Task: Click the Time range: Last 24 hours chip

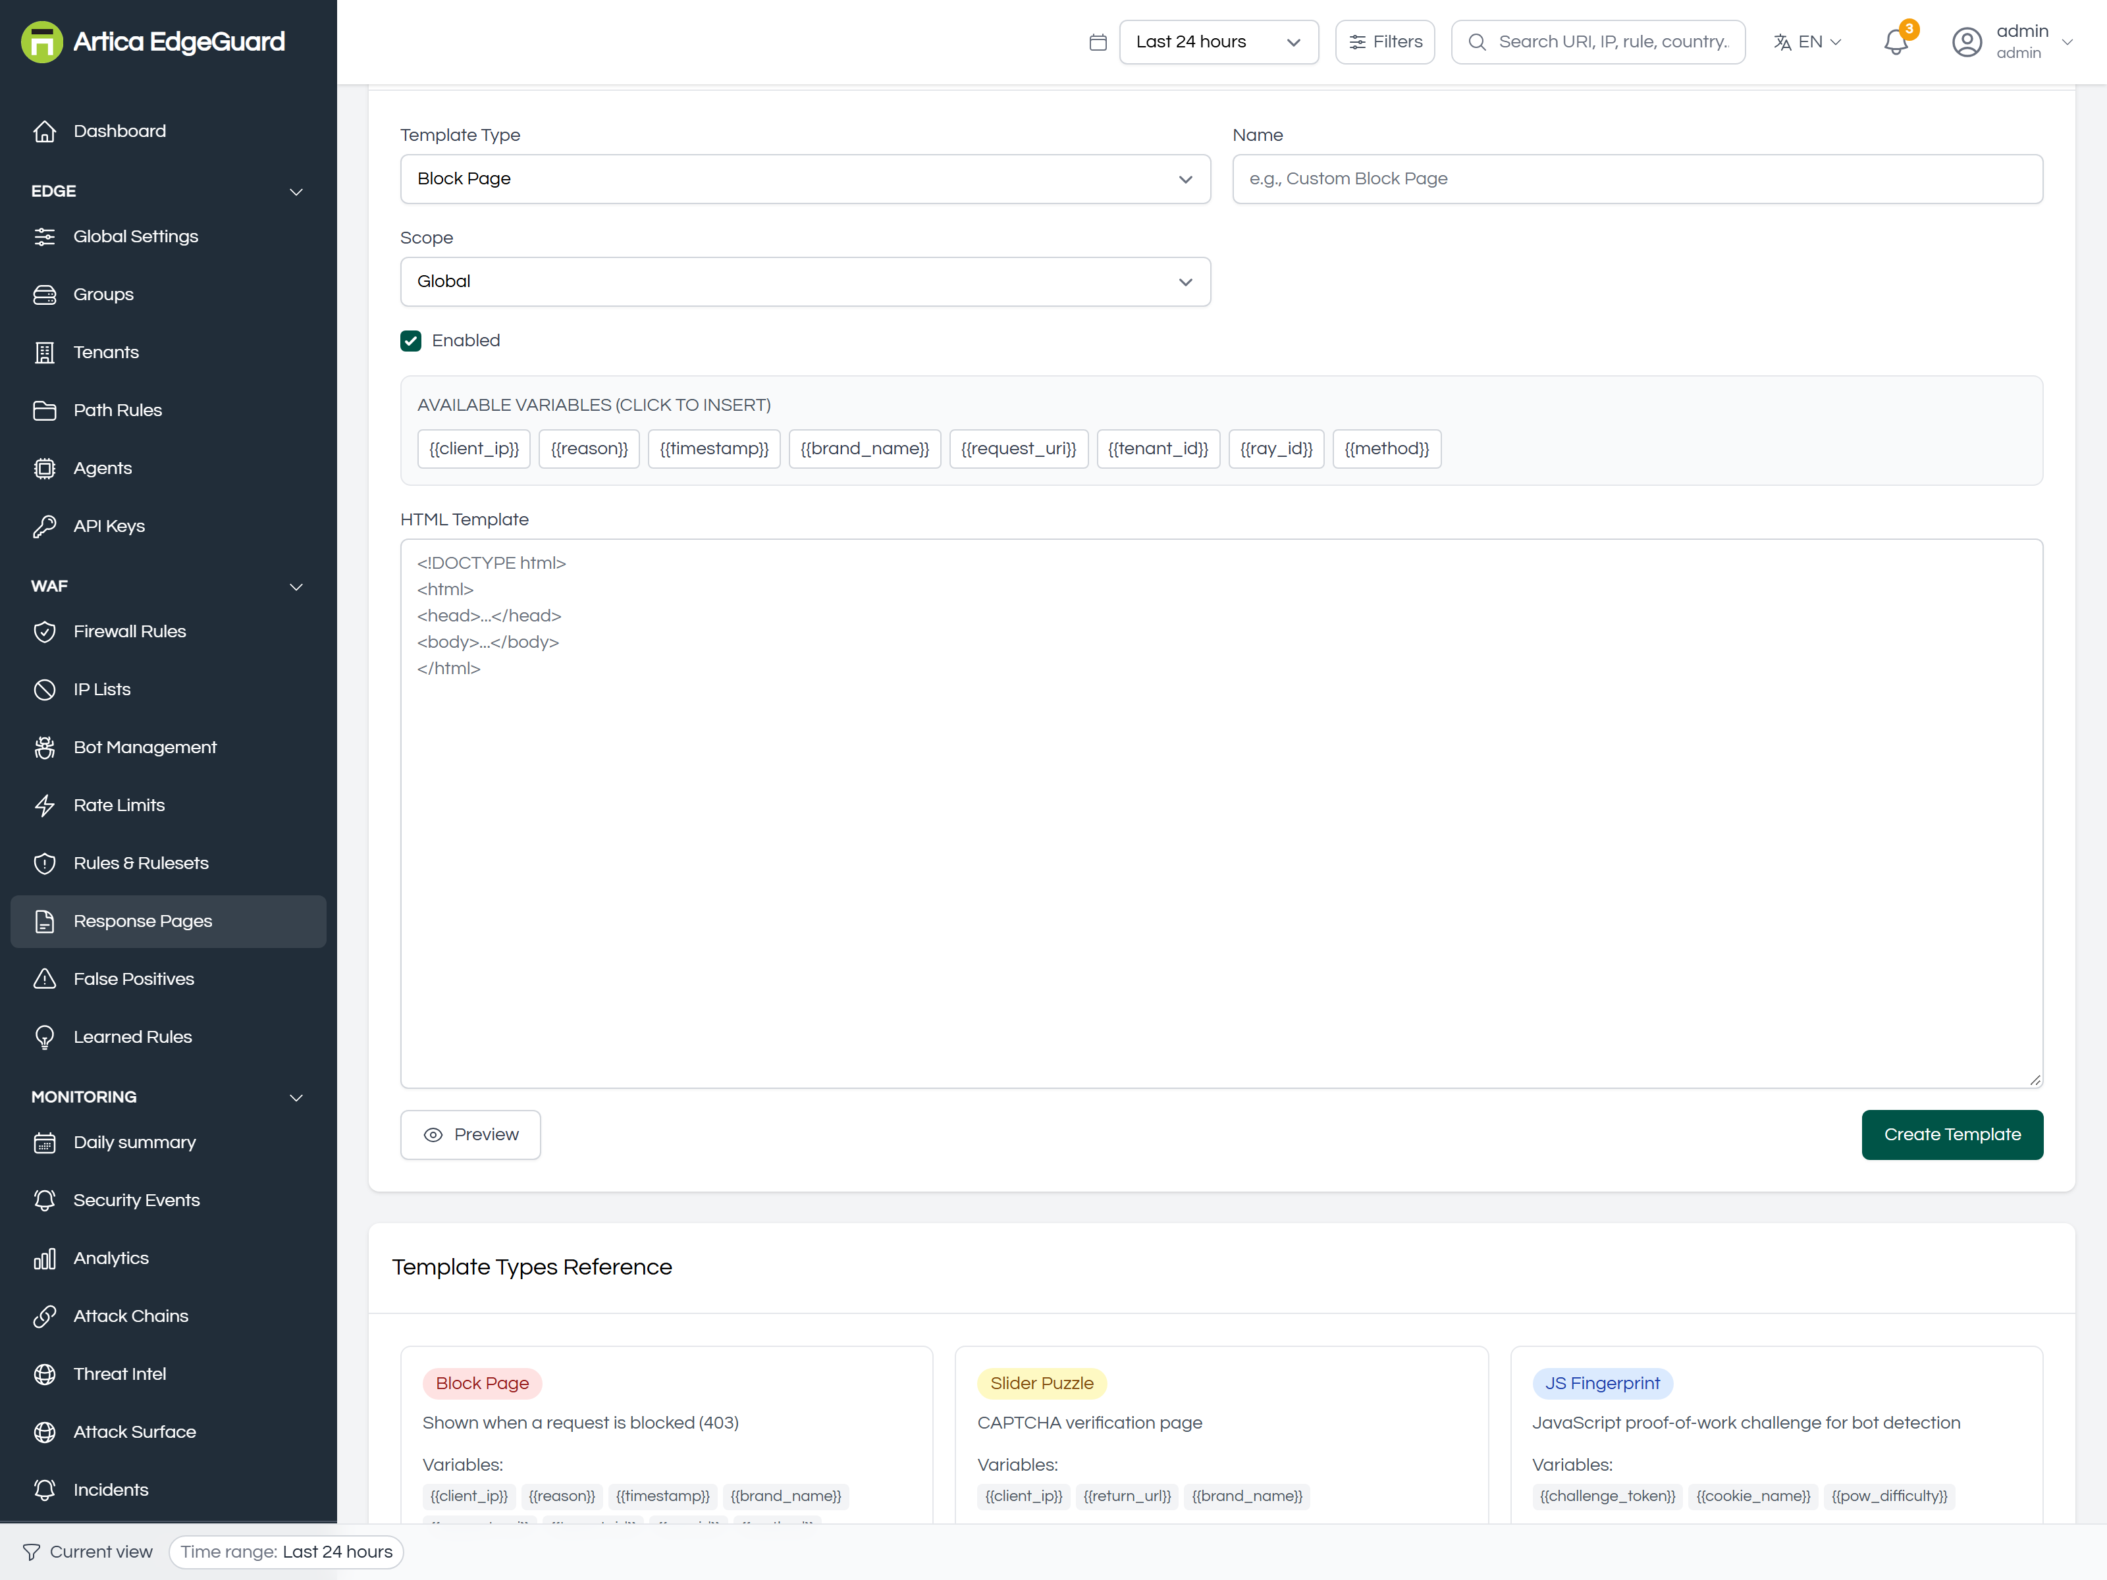Action: [x=286, y=1552]
